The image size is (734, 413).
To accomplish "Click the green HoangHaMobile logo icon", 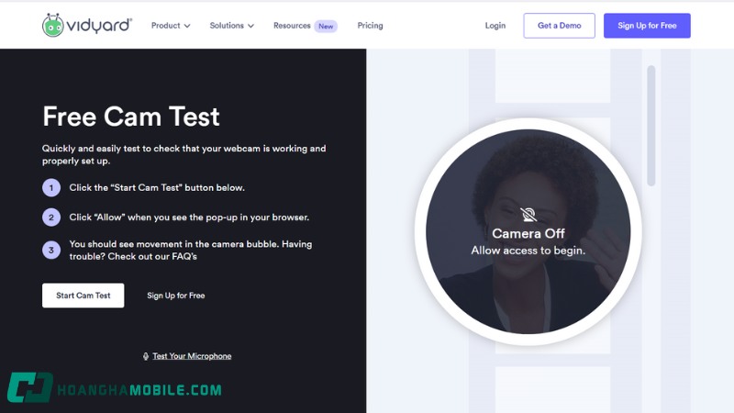I will tap(30, 389).
